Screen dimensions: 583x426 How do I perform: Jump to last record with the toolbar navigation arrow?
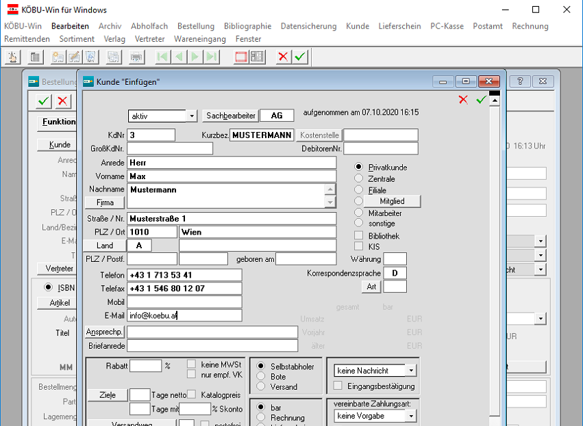tap(212, 57)
